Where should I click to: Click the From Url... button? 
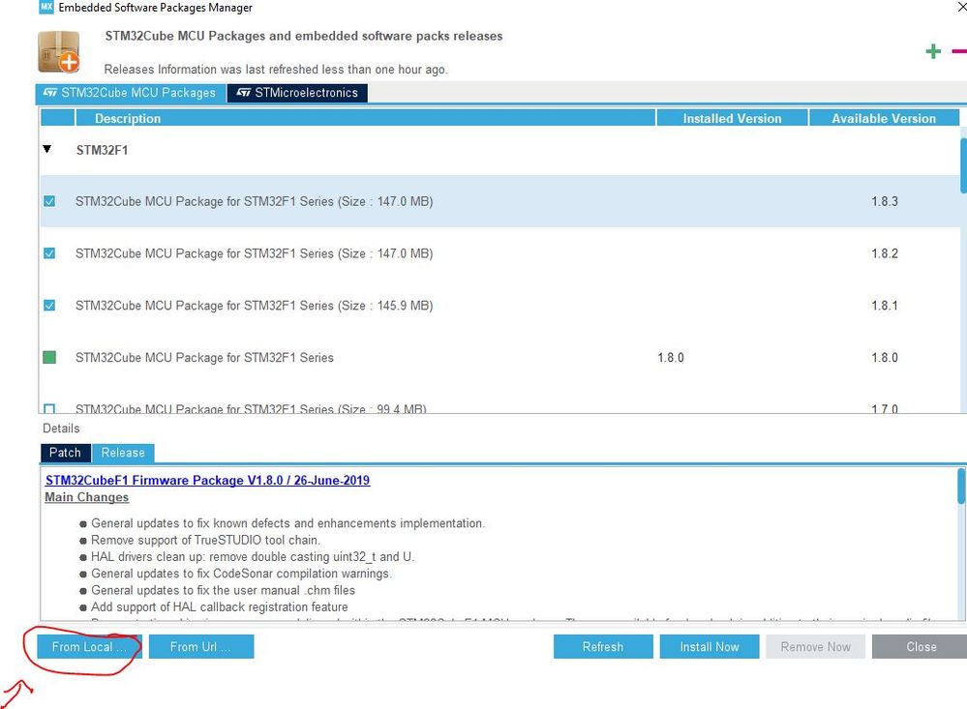point(201,647)
